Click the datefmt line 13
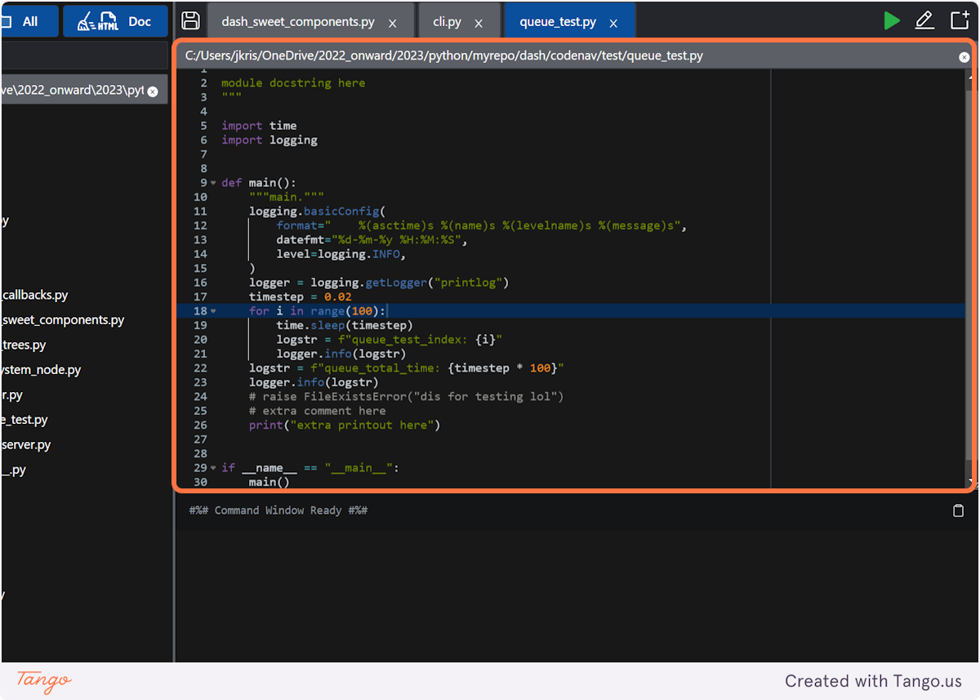This screenshot has height=700, width=980. (x=372, y=240)
